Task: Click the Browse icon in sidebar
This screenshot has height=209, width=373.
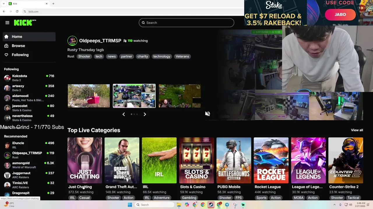Action: coord(6,46)
